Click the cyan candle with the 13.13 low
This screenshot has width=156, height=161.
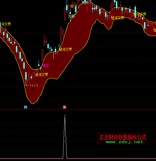(26, 76)
